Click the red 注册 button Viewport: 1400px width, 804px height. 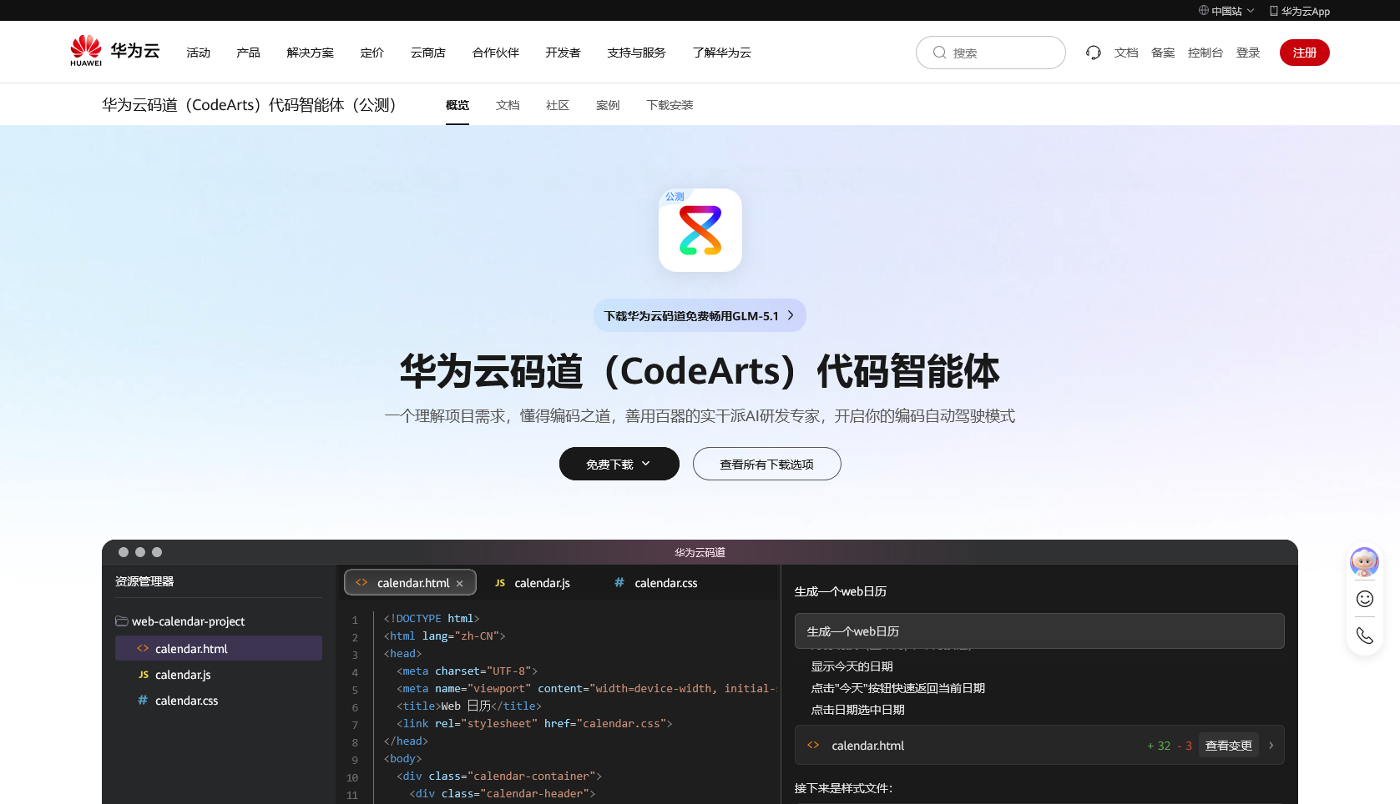(1304, 53)
